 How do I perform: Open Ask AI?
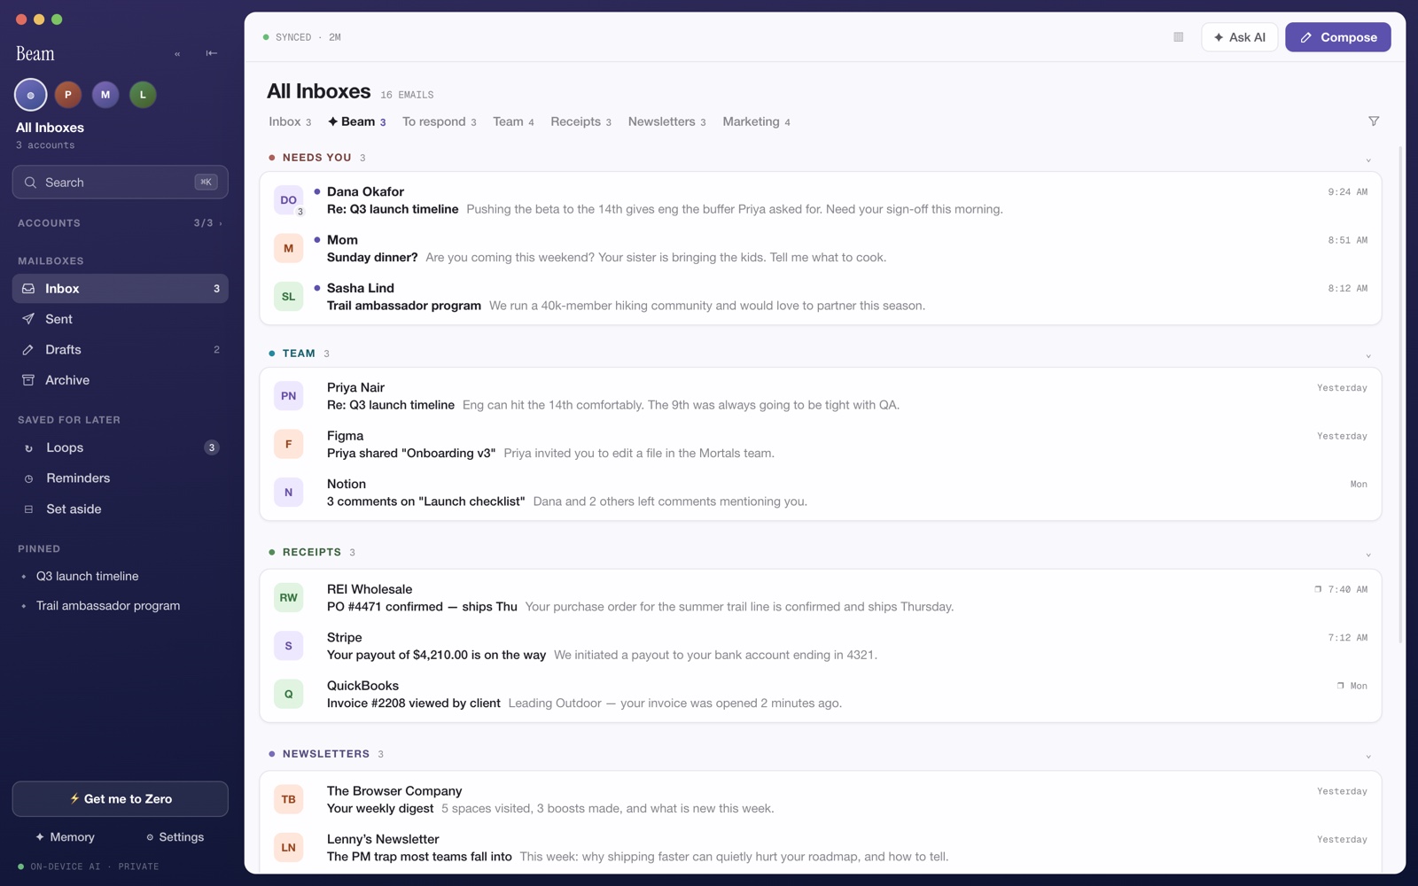point(1239,37)
